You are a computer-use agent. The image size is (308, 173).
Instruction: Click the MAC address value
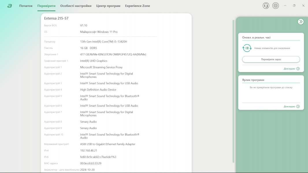click(90, 163)
